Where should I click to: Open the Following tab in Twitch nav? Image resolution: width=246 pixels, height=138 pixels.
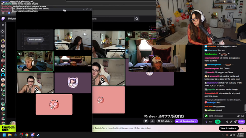(12, 19)
